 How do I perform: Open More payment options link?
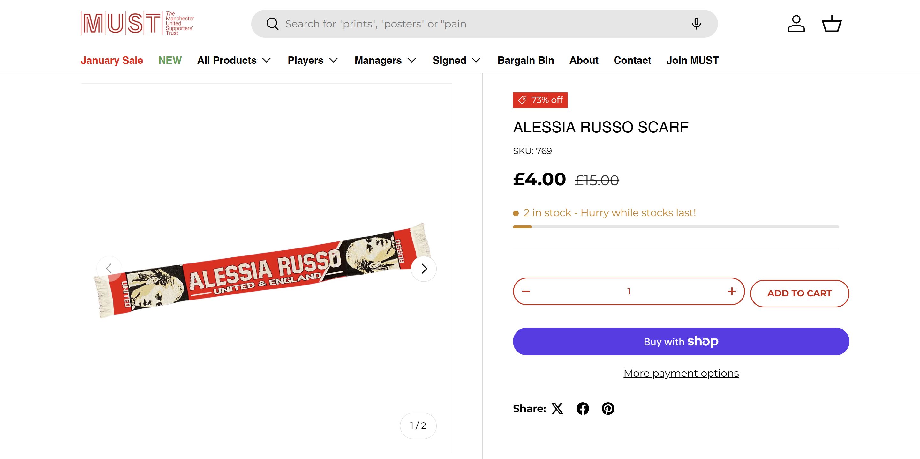pos(681,373)
